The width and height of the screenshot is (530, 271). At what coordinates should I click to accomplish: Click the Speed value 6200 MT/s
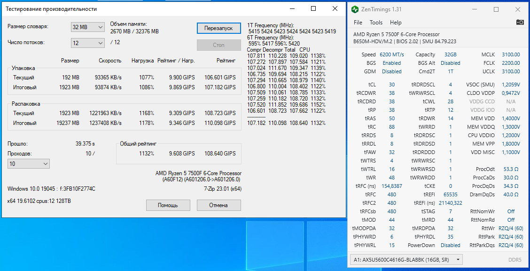(392, 54)
